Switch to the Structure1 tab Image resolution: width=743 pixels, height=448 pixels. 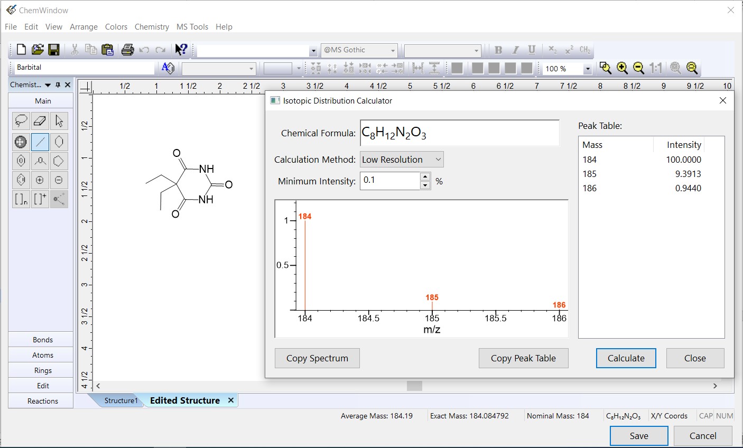point(120,400)
